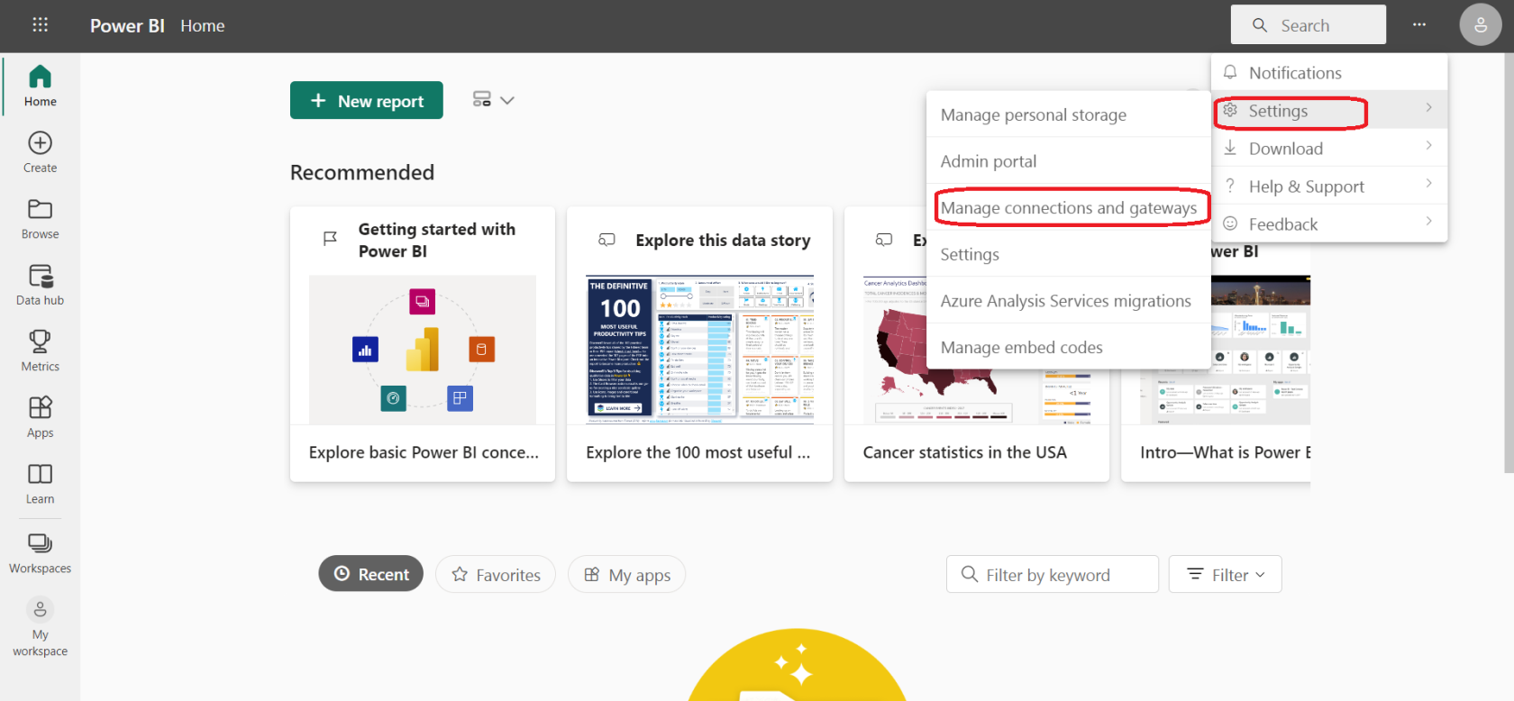Open Metrics in the sidebar
This screenshot has width=1514, height=701.
[x=40, y=351]
